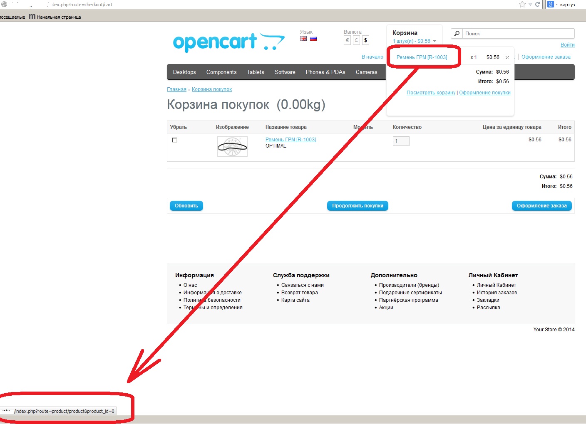586x424 pixels.
Task: Open the Components menu category
Action: [x=221, y=72]
